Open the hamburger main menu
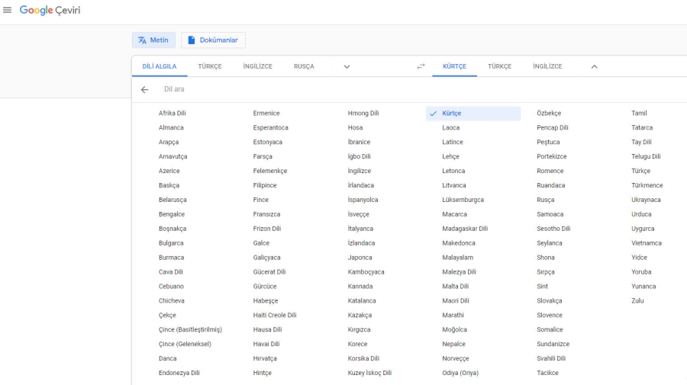 (x=7, y=10)
